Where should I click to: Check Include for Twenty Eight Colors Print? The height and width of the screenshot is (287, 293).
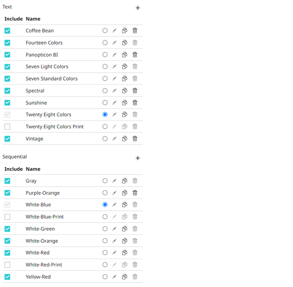[x=7, y=127]
